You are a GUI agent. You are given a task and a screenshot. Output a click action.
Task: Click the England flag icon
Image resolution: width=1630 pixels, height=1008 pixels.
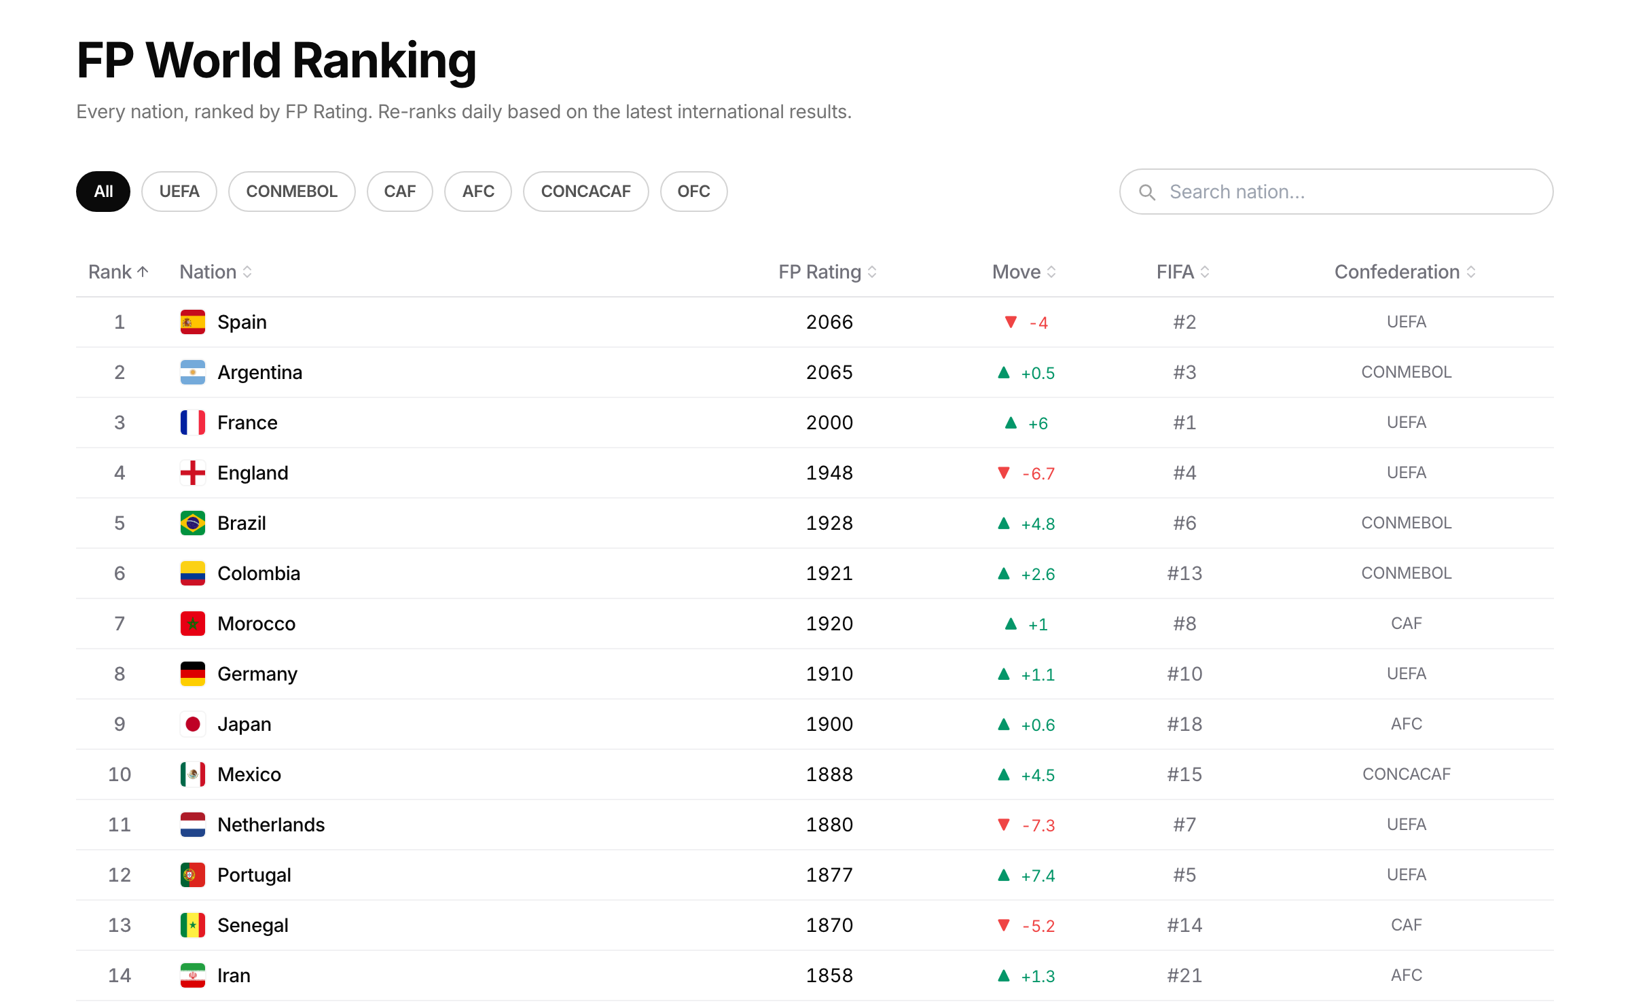tap(193, 473)
